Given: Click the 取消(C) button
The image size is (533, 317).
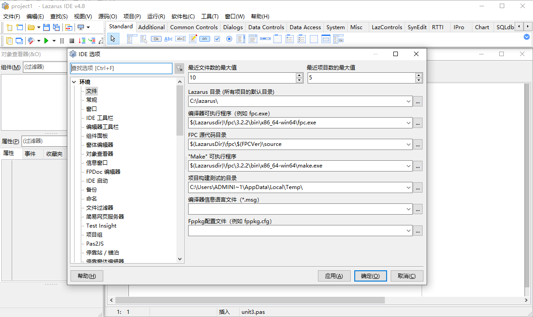Looking at the screenshot, I should point(406,276).
